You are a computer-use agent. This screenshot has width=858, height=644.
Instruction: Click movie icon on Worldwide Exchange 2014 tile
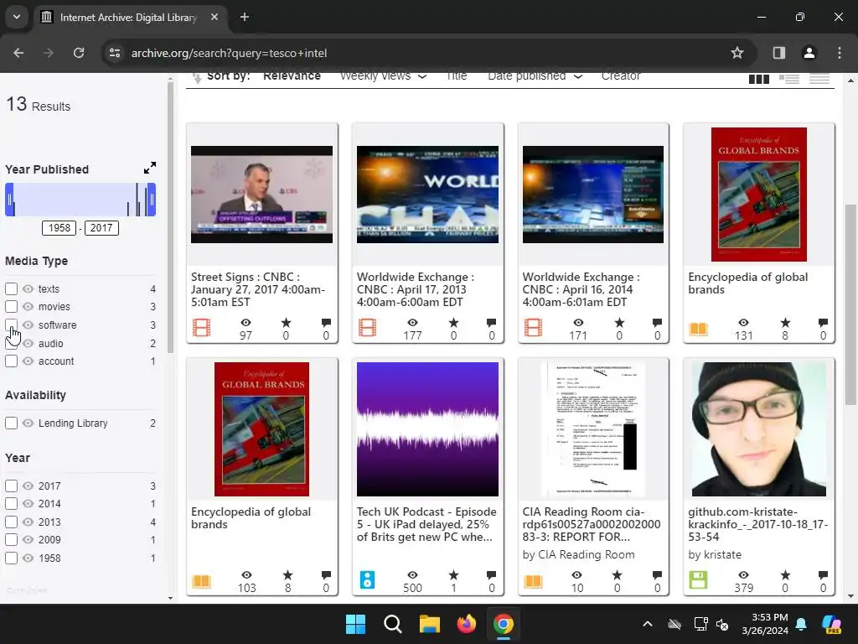point(533,328)
